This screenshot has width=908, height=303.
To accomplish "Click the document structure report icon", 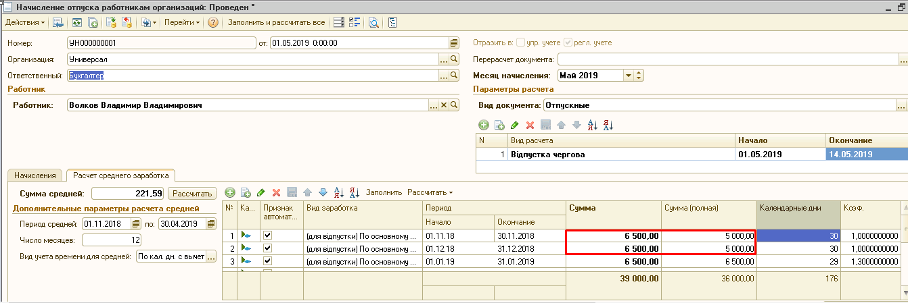I will point(392,22).
